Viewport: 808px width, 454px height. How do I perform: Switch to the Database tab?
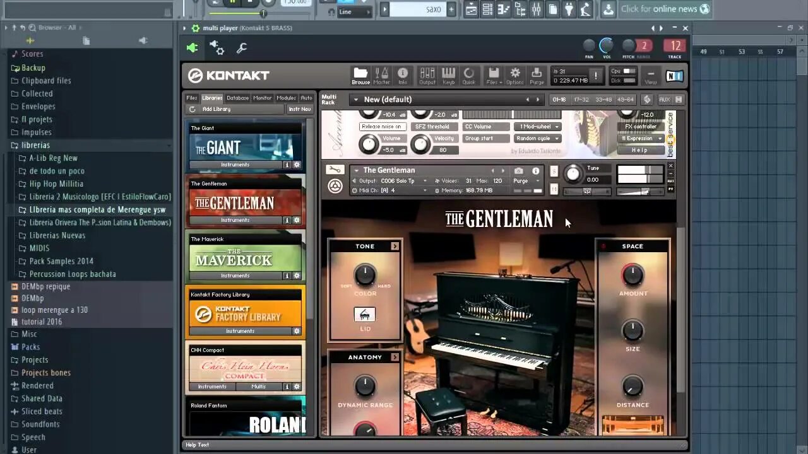238,98
